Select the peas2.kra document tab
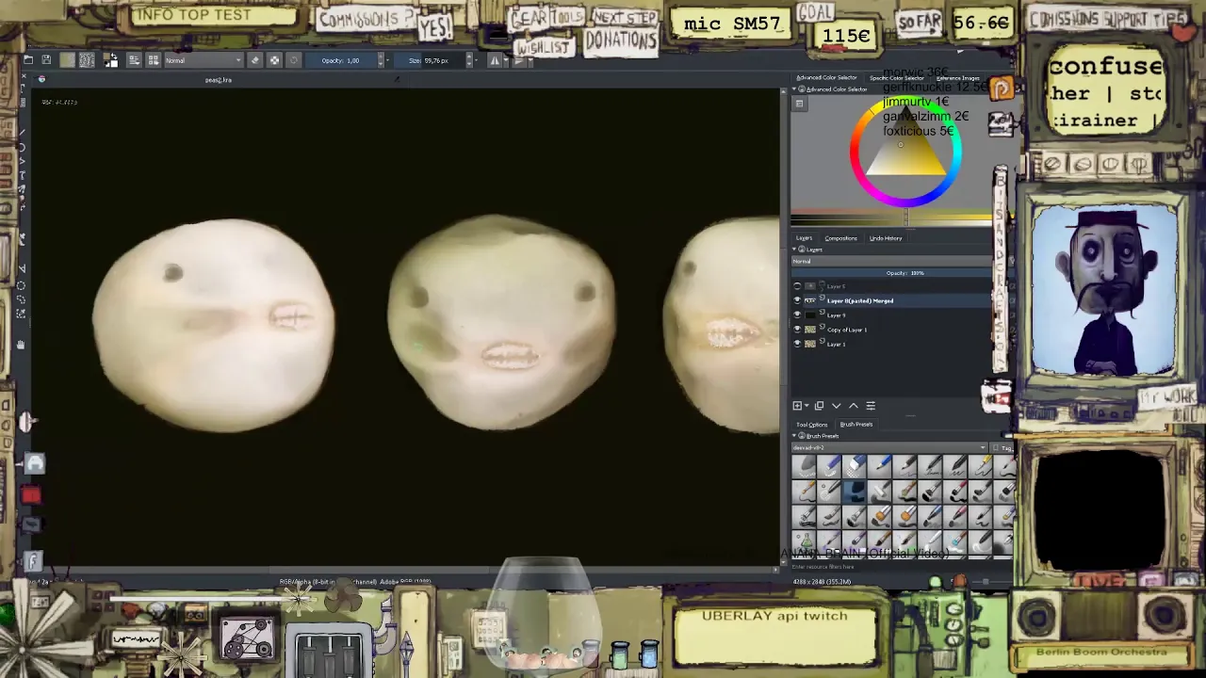This screenshot has width=1206, height=678. [x=218, y=80]
